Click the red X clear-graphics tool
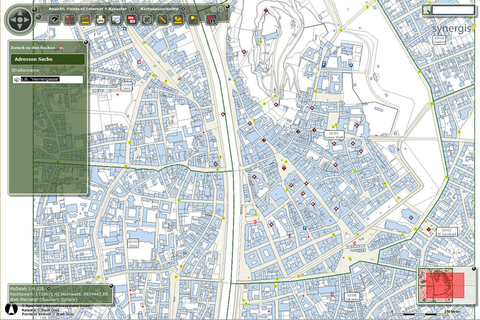480x320 pixels. (69, 20)
